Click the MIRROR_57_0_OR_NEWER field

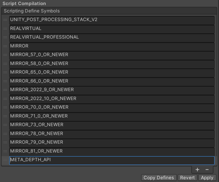[x=112, y=55]
